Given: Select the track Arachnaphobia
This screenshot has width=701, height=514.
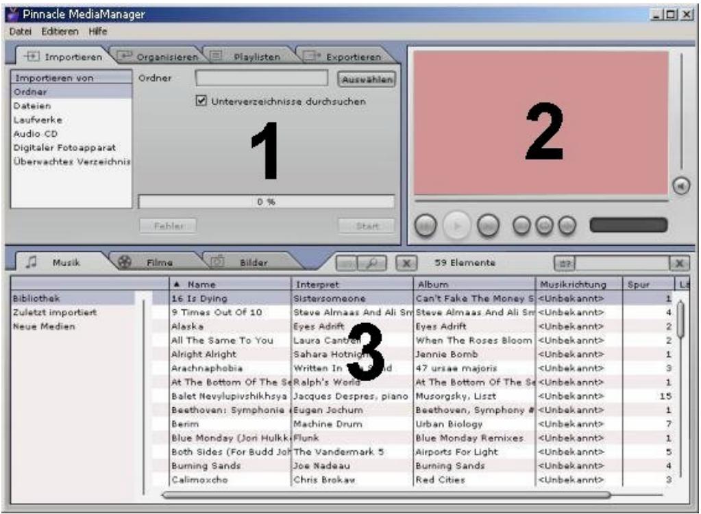Looking at the screenshot, I should pos(206,368).
